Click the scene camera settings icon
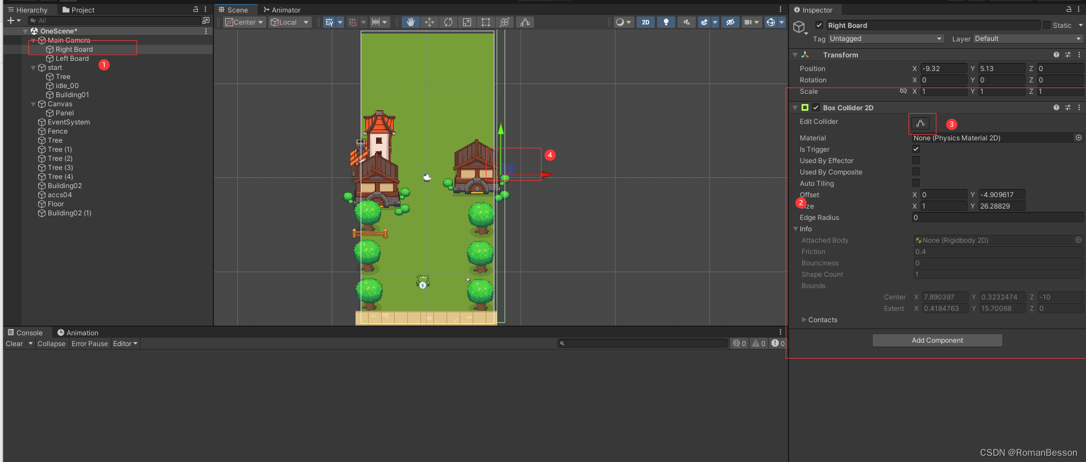1086x462 pixels. [748, 22]
